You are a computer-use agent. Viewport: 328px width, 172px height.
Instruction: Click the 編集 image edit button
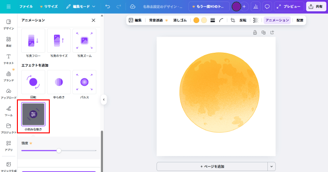pyautogui.click(x=135, y=20)
